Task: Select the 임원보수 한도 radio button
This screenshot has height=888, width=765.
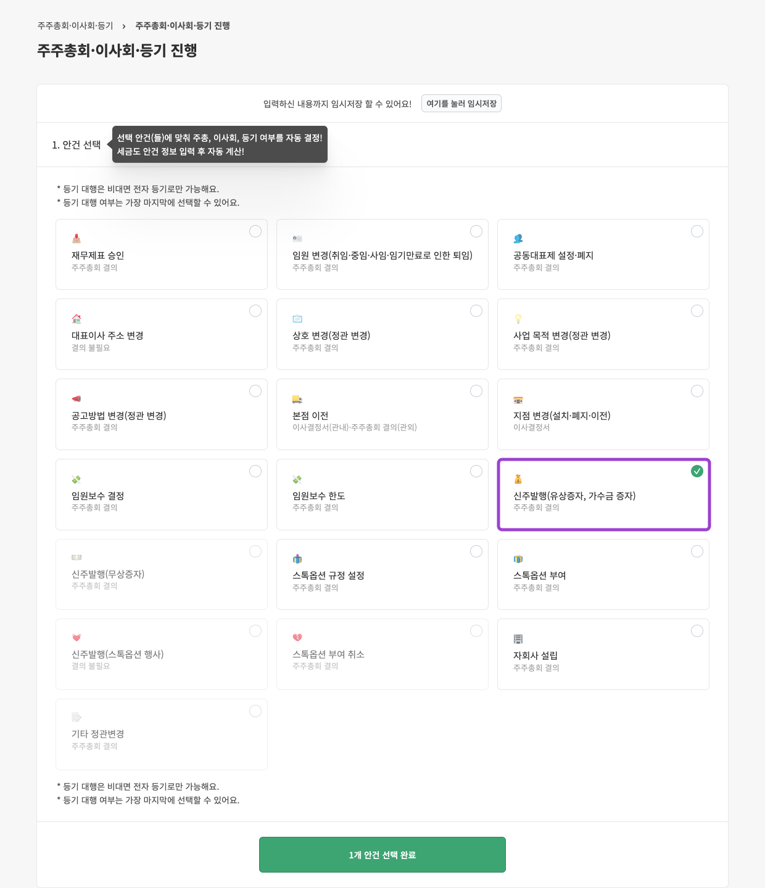Action: coord(476,471)
